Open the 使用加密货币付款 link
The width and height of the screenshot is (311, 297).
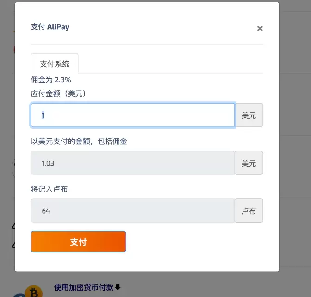(83, 287)
